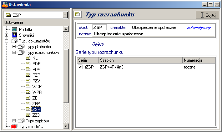Click the NL document type icon
Viewport: 222px width, 132px height.
click(x=28, y=58)
